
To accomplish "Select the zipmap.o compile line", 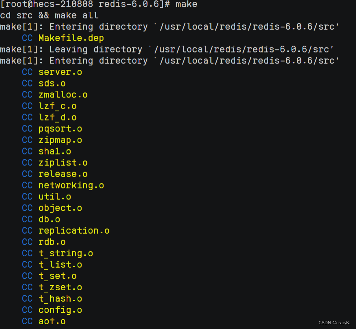I will pyautogui.click(x=60, y=140).
